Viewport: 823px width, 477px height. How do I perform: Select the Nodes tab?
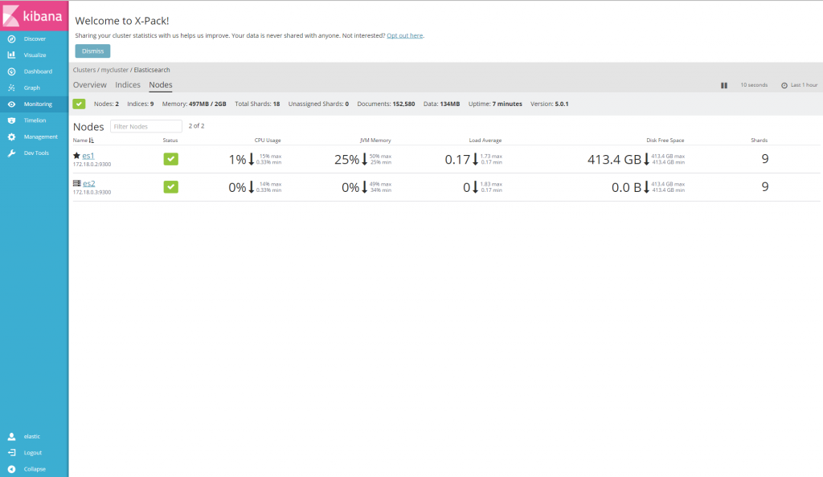pos(161,85)
